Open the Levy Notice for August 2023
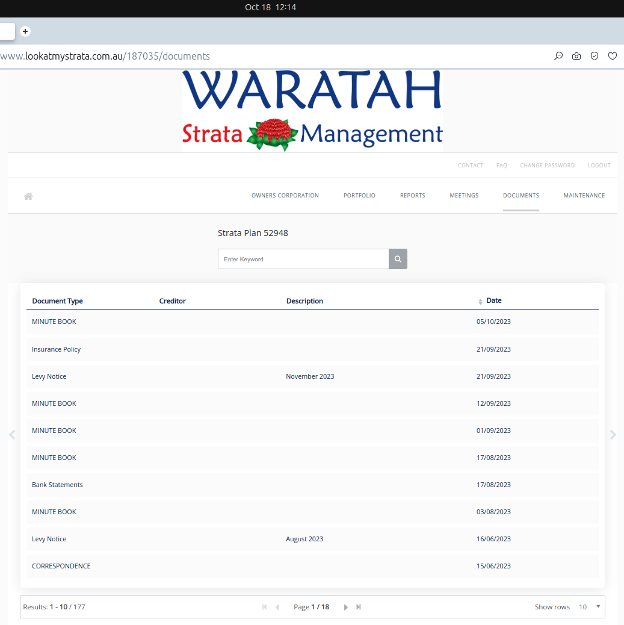Screen dimensions: 624x625 312,539
